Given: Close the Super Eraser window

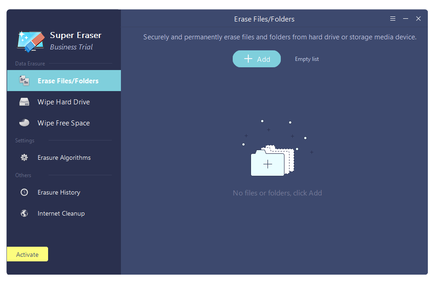Looking at the screenshot, I should click(x=418, y=19).
